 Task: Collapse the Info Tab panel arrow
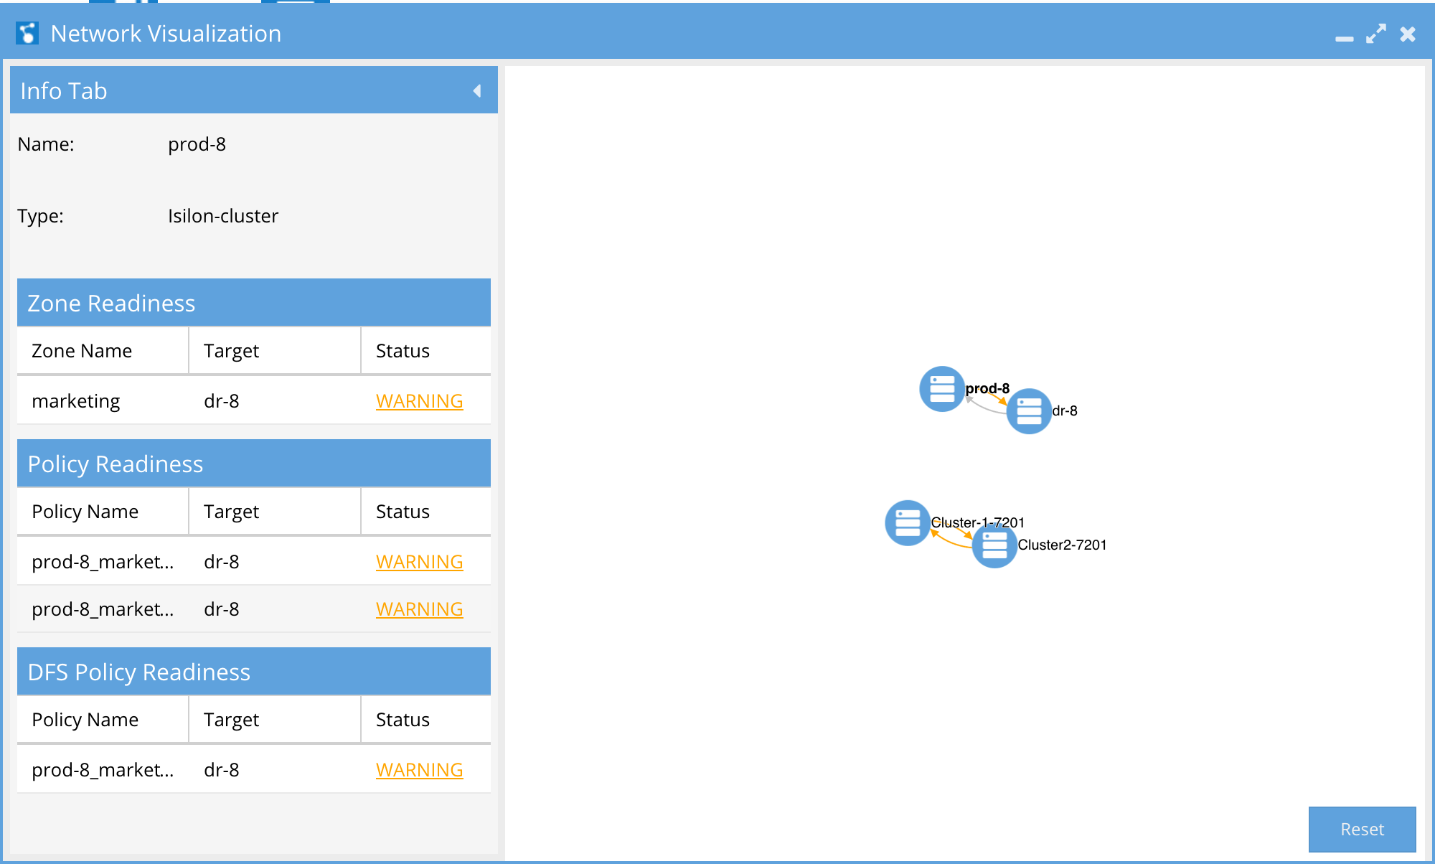(x=476, y=91)
